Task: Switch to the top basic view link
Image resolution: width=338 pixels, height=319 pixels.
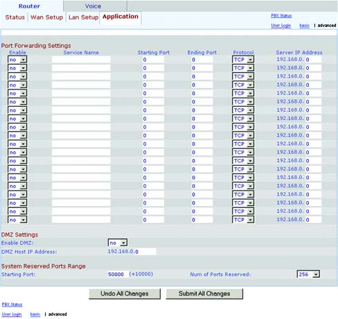Action: (304, 26)
